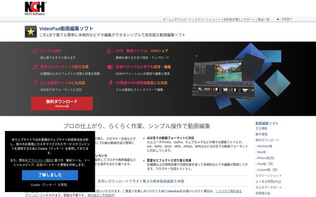Open 無料ダウンロード in sidebar
Image resolution: width=316 pixels, height=197 pixels.
tap(267, 140)
